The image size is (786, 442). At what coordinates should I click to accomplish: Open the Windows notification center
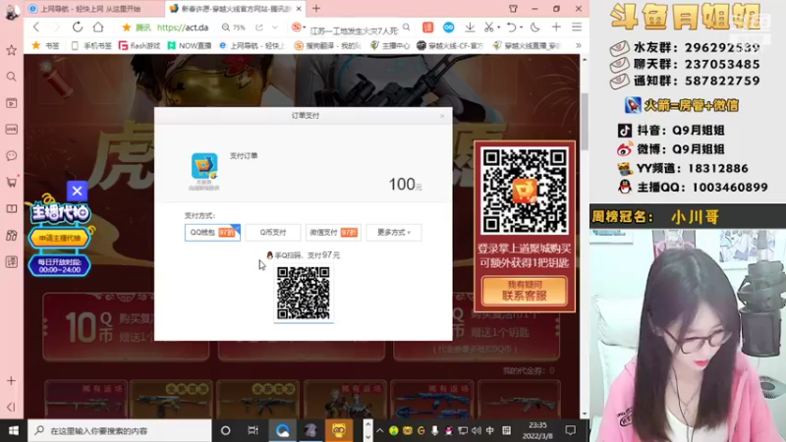coord(571,430)
